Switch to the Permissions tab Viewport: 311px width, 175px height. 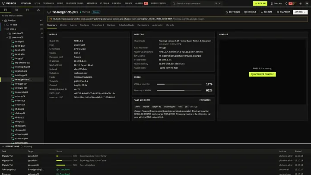pyautogui.click(x=143, y=25)
